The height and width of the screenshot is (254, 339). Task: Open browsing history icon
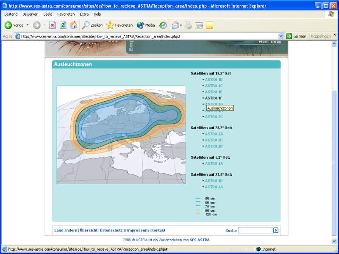click(x=163, y=25)
